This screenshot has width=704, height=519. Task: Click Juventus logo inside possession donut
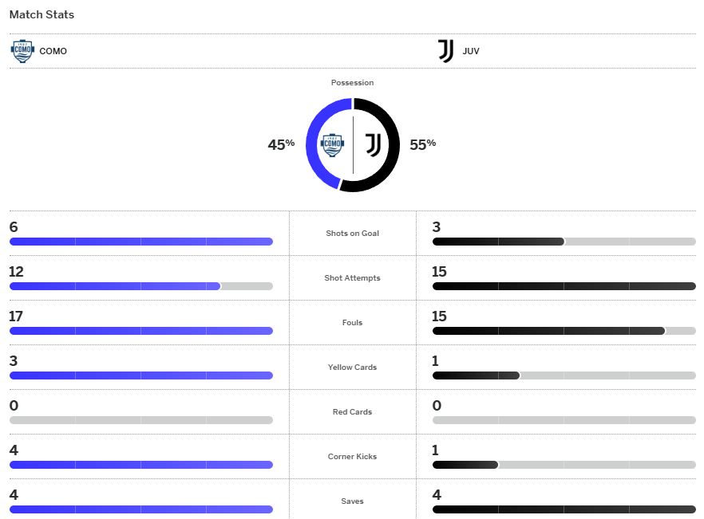373,144
